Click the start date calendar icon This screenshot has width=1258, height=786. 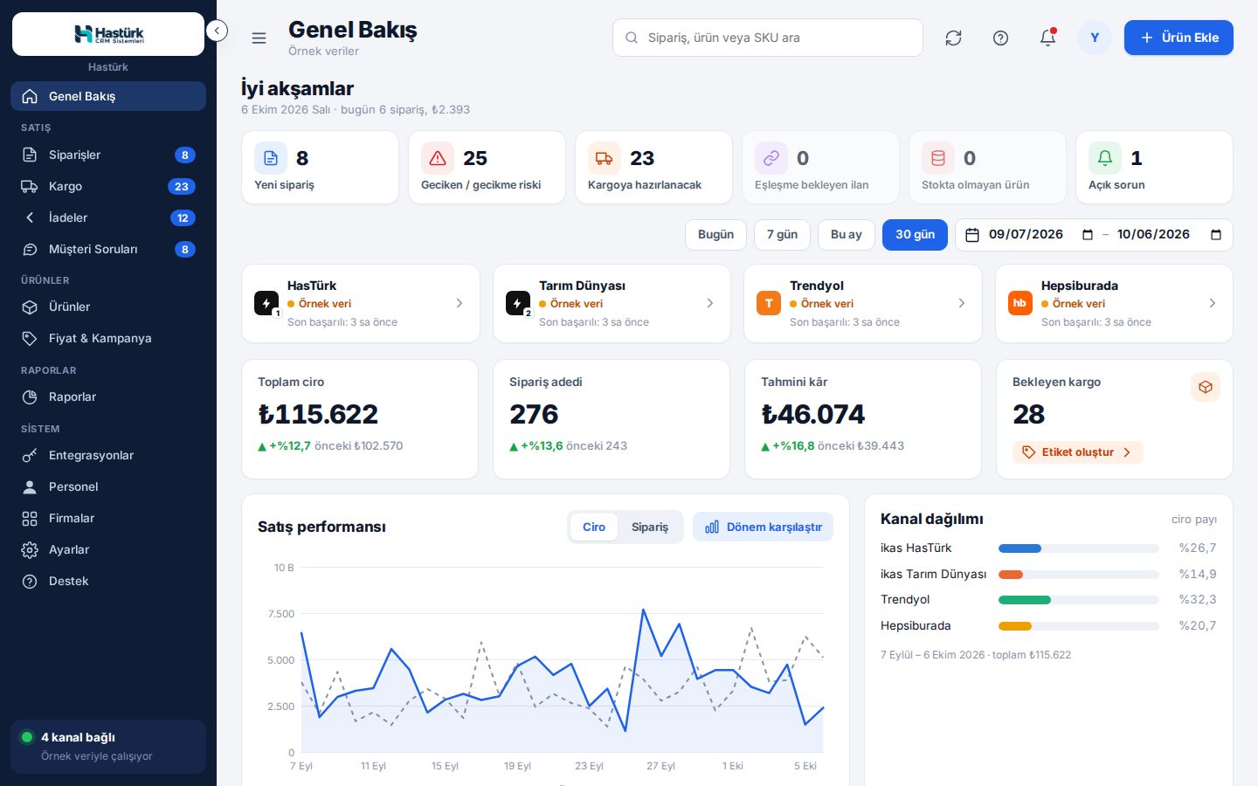pyautogui.click(x=1087, y=235)
